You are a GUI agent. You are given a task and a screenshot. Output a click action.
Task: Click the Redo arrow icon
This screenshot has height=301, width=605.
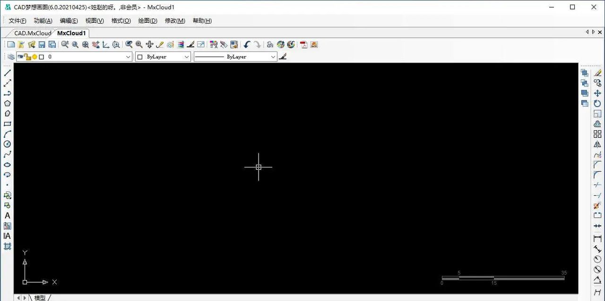click(257, 44)
